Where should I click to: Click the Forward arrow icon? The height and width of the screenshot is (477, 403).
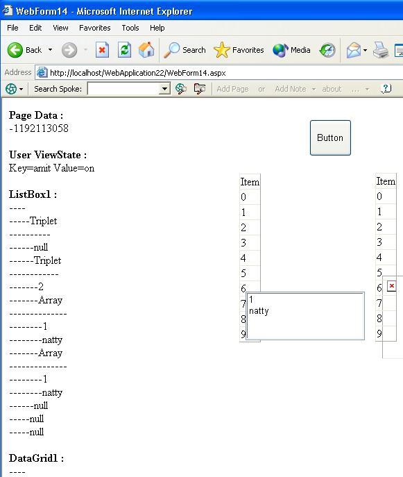click(x=69, y=50)
